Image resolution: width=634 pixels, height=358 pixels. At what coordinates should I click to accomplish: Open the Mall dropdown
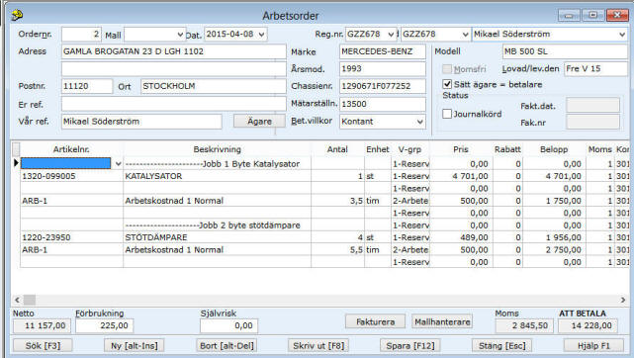180,35
